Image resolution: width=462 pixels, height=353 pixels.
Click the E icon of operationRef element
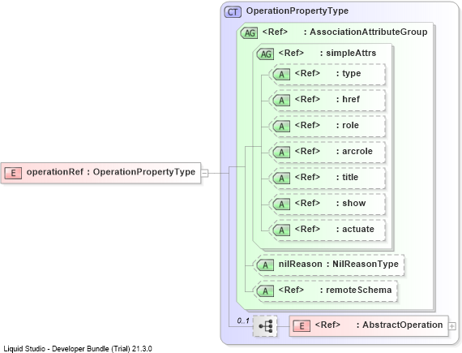[13, 173]
